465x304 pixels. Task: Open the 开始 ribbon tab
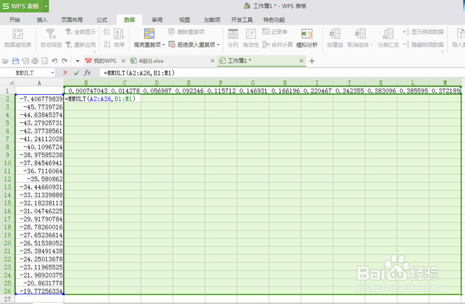[14, 20]
